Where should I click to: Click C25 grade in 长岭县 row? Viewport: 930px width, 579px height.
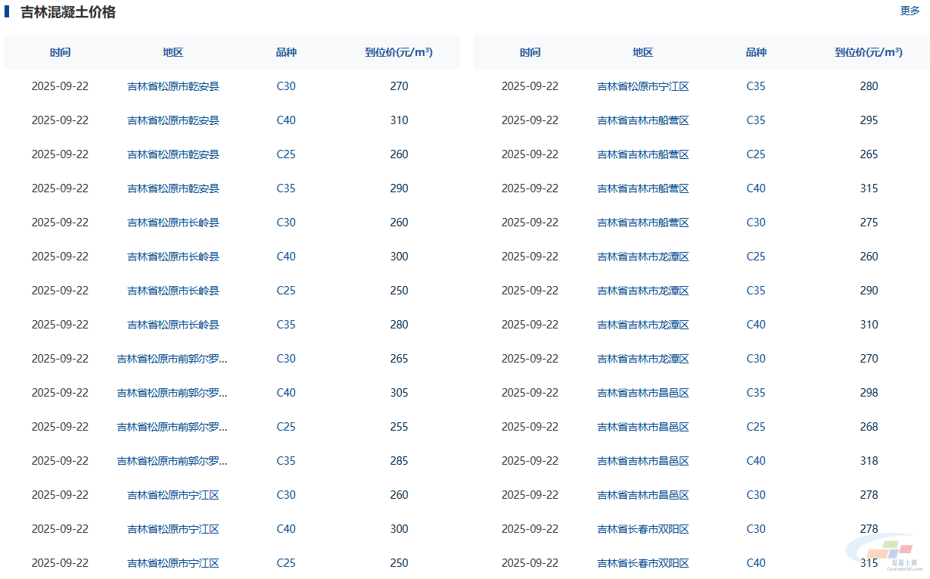(x=286, y=291)
